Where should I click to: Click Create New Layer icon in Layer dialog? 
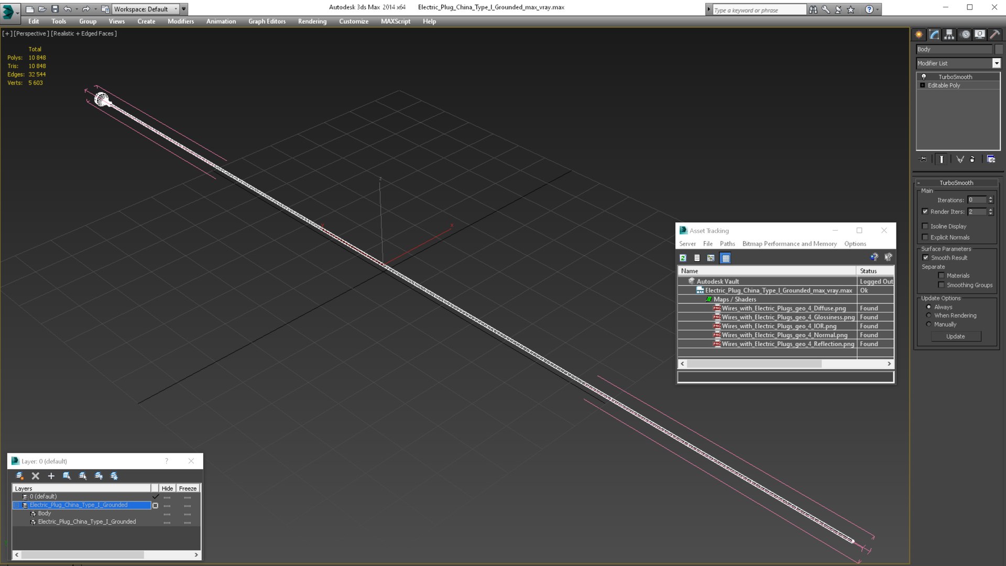coord(19,476)
